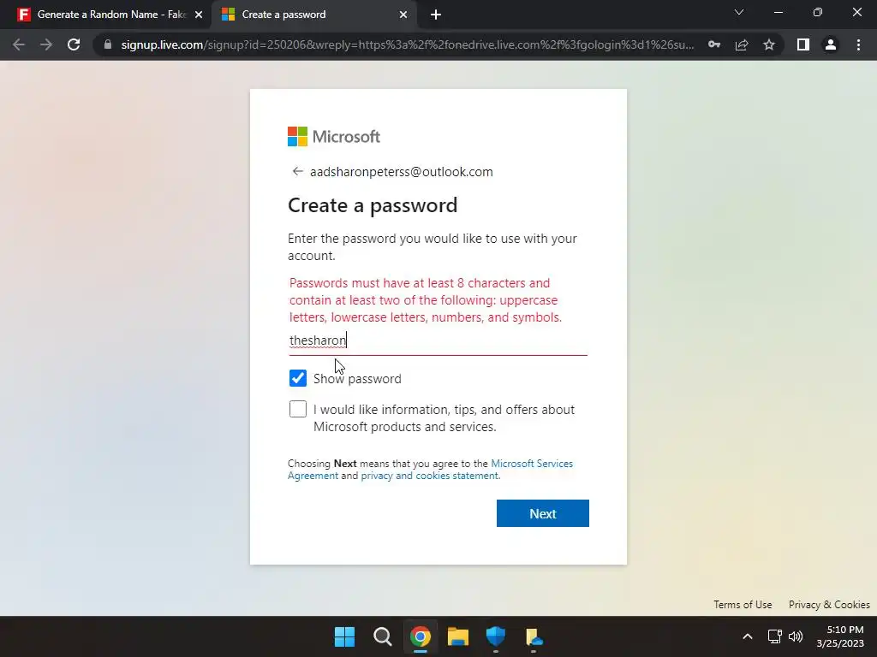The image size is (877, 657).
Task: Open volume control tray icon
Action: pos(796,636)
